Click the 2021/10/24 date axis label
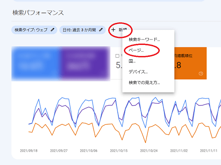This screenshot has height=165, width=221. click(149, 151)
